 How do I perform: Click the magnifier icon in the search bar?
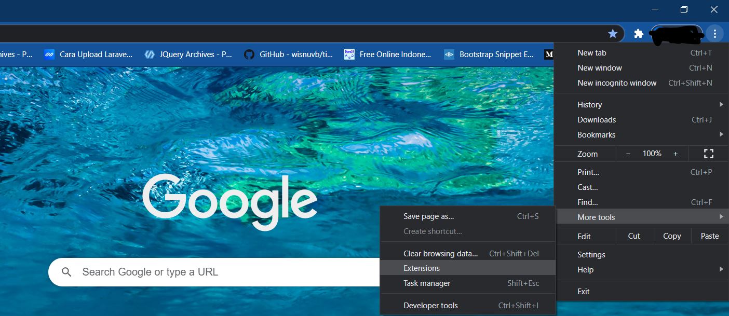(x=66, y=271)
